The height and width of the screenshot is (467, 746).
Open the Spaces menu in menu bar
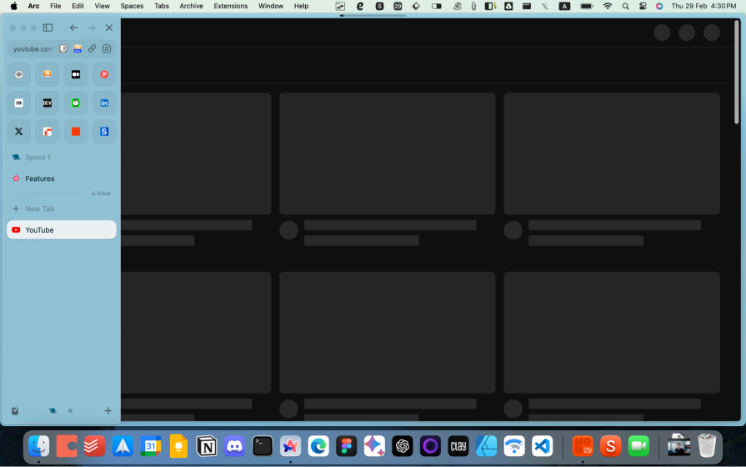point(132,6)
